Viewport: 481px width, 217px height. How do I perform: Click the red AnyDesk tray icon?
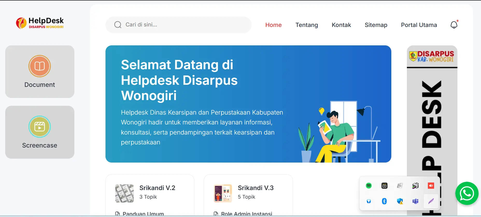point(431,186)
